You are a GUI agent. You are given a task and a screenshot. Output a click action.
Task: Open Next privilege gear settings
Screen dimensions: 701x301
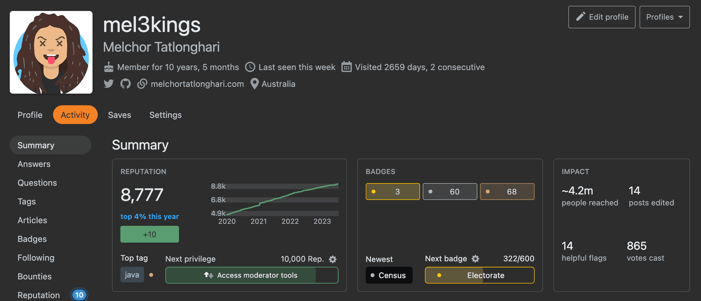[x=333, y=259]
